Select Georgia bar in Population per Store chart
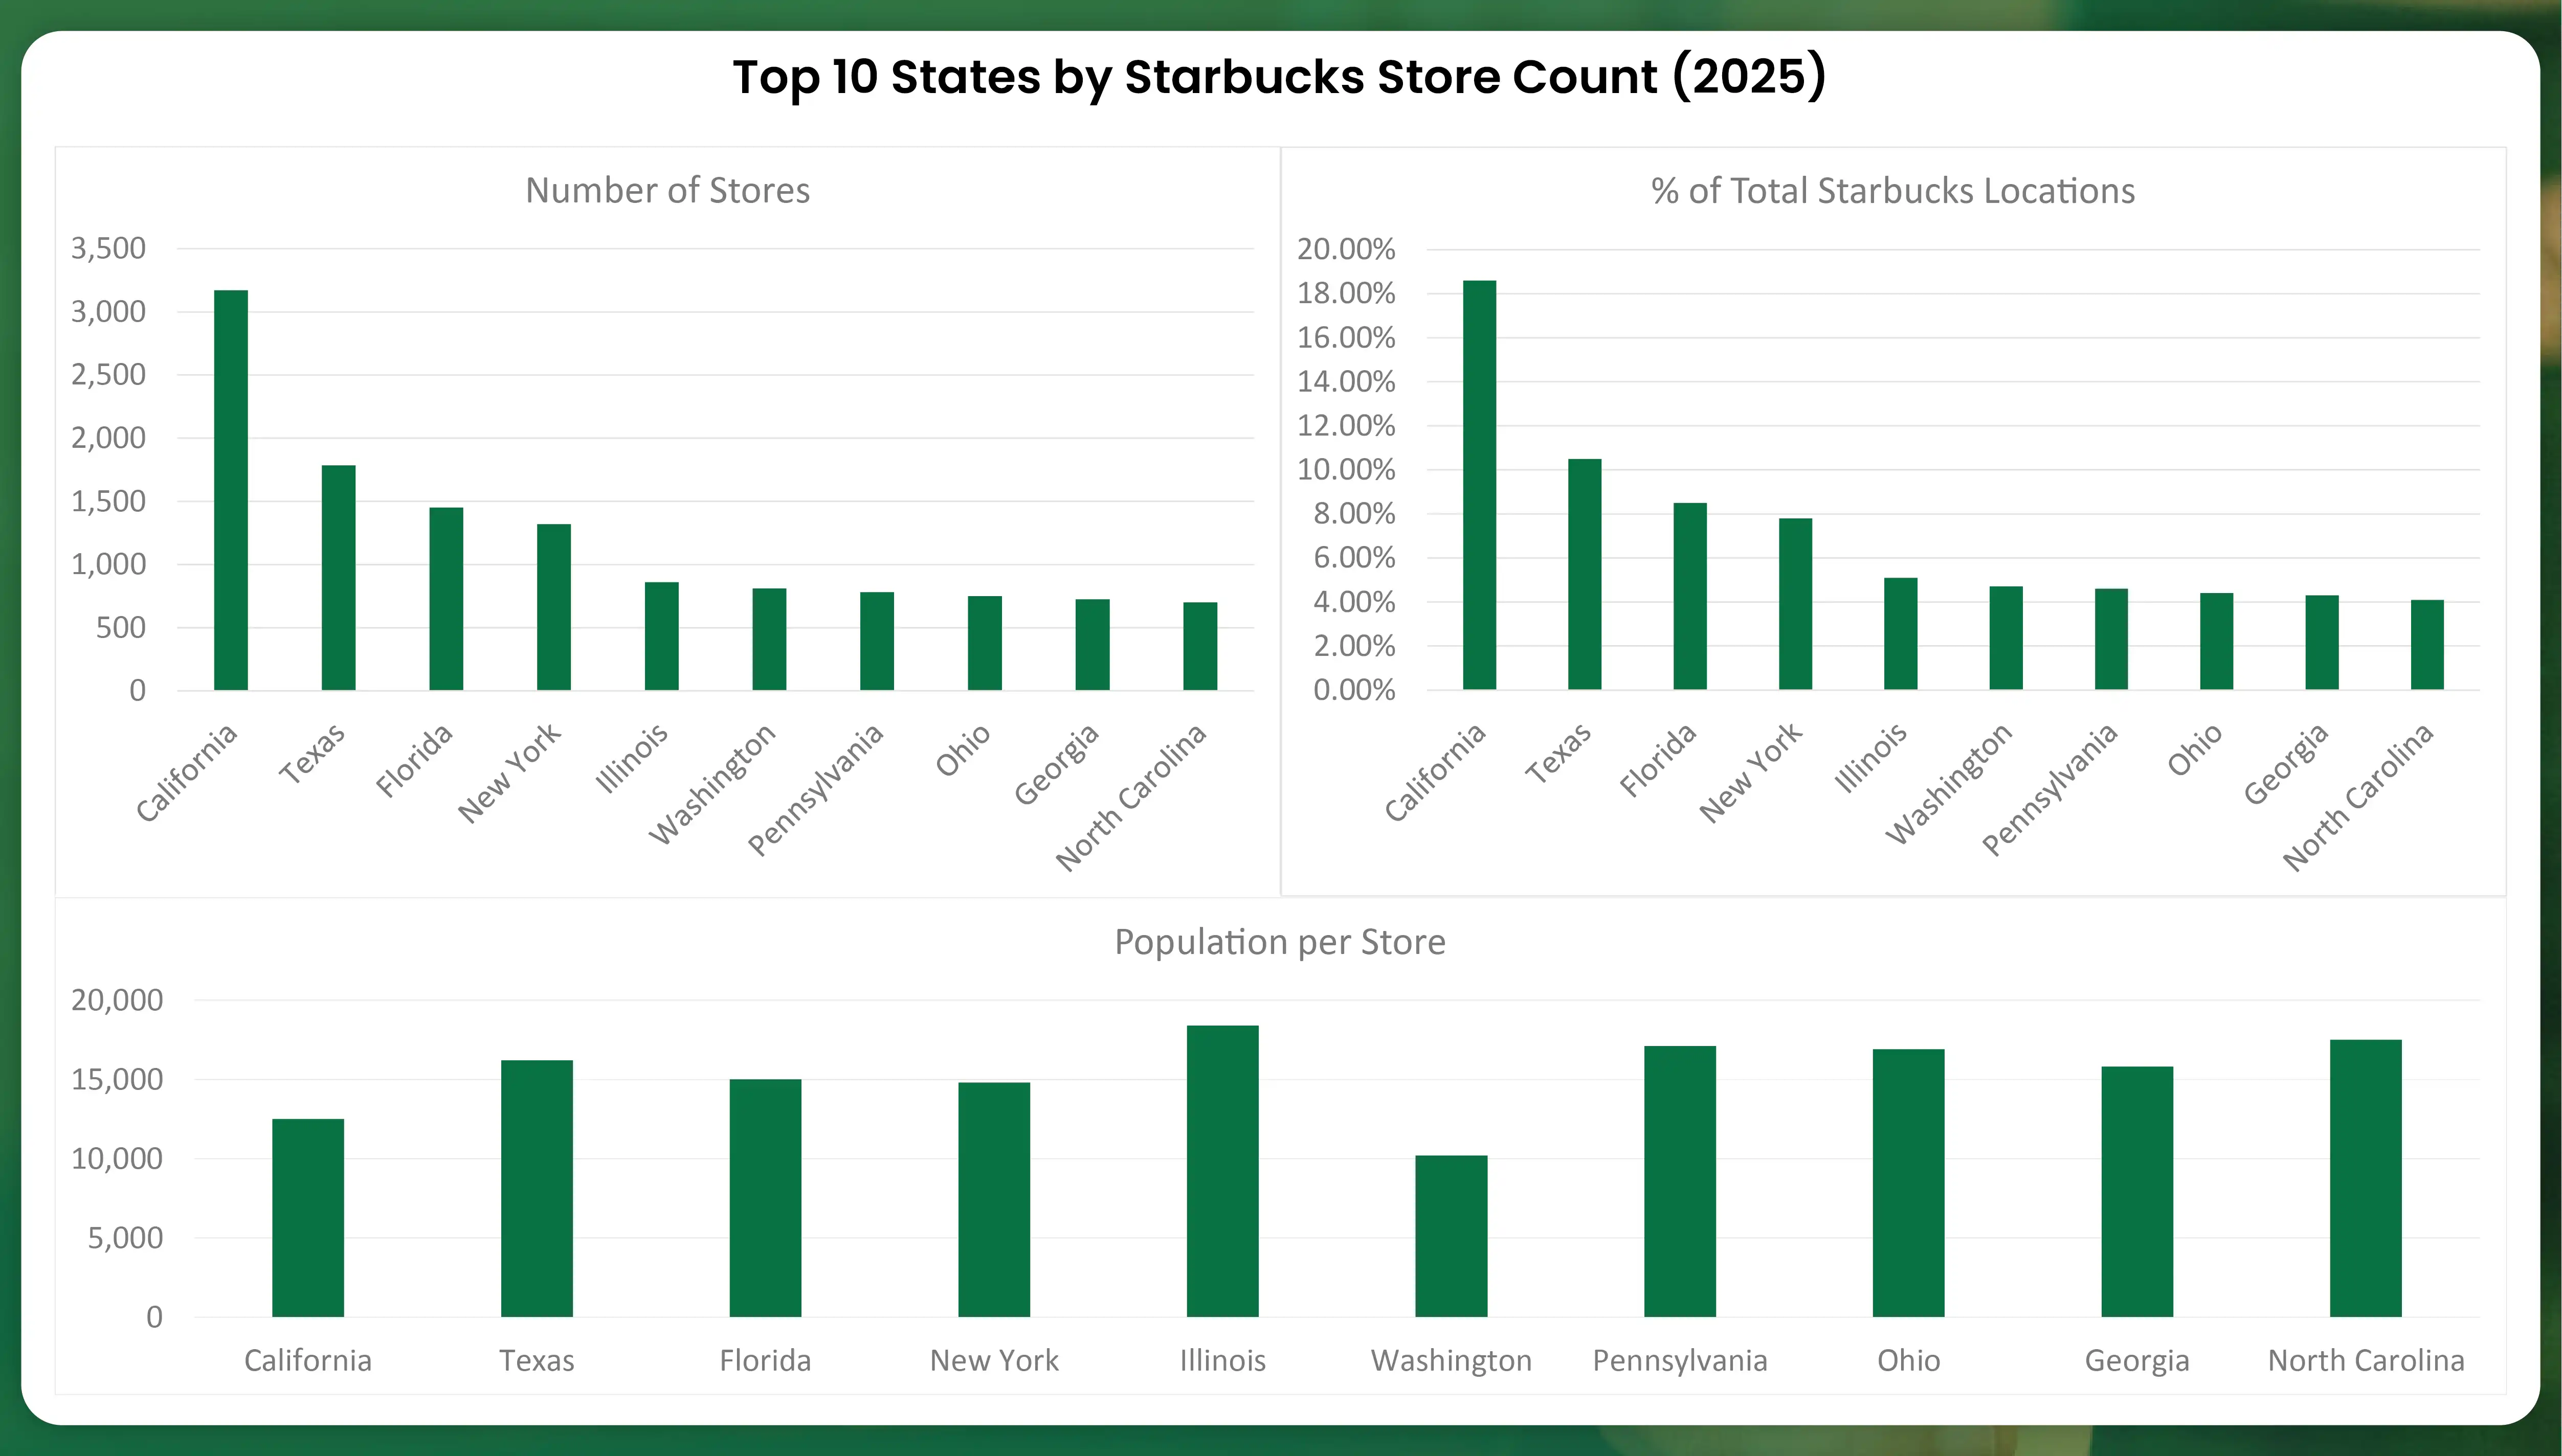 click(2138, 1192)
